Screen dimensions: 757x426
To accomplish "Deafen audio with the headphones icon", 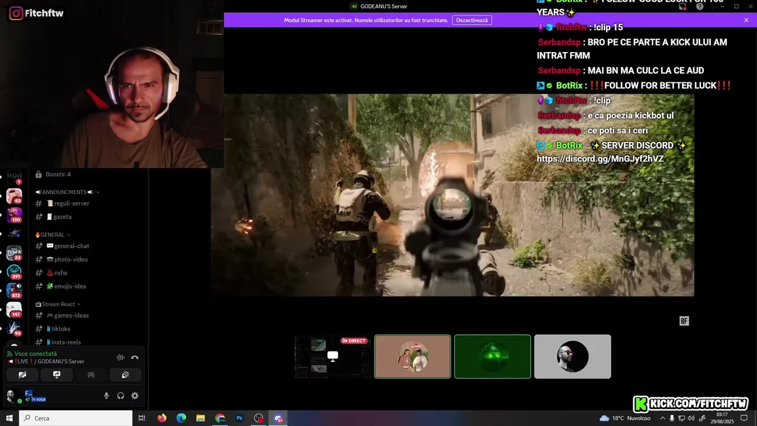I will (x=121, y=396).
